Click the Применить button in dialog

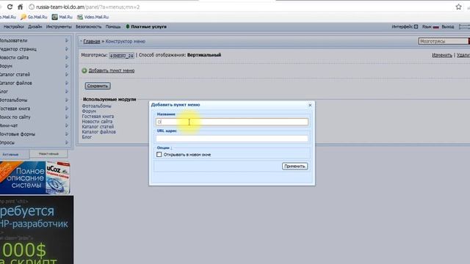pos(294,166)
